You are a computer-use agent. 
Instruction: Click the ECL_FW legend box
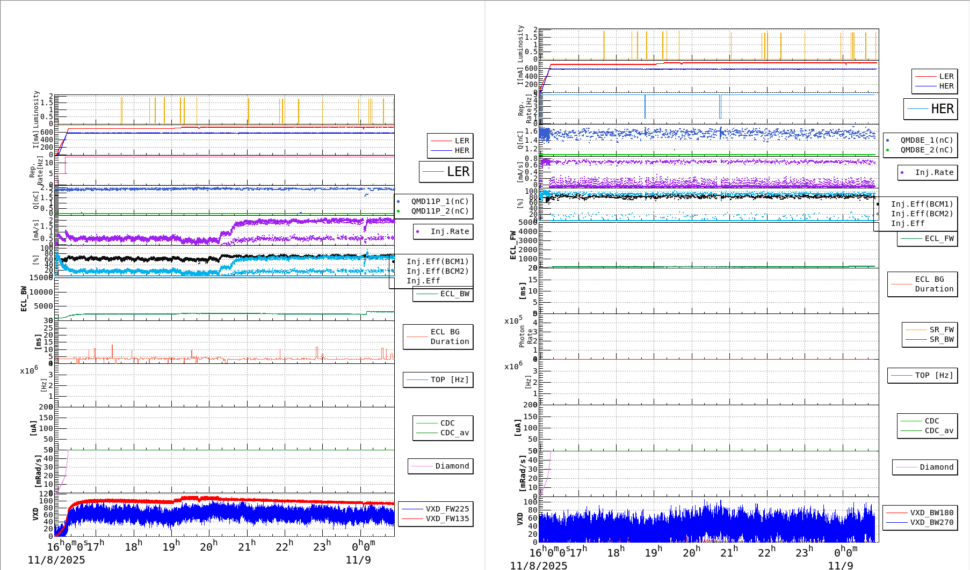click(x=928, y=238)
